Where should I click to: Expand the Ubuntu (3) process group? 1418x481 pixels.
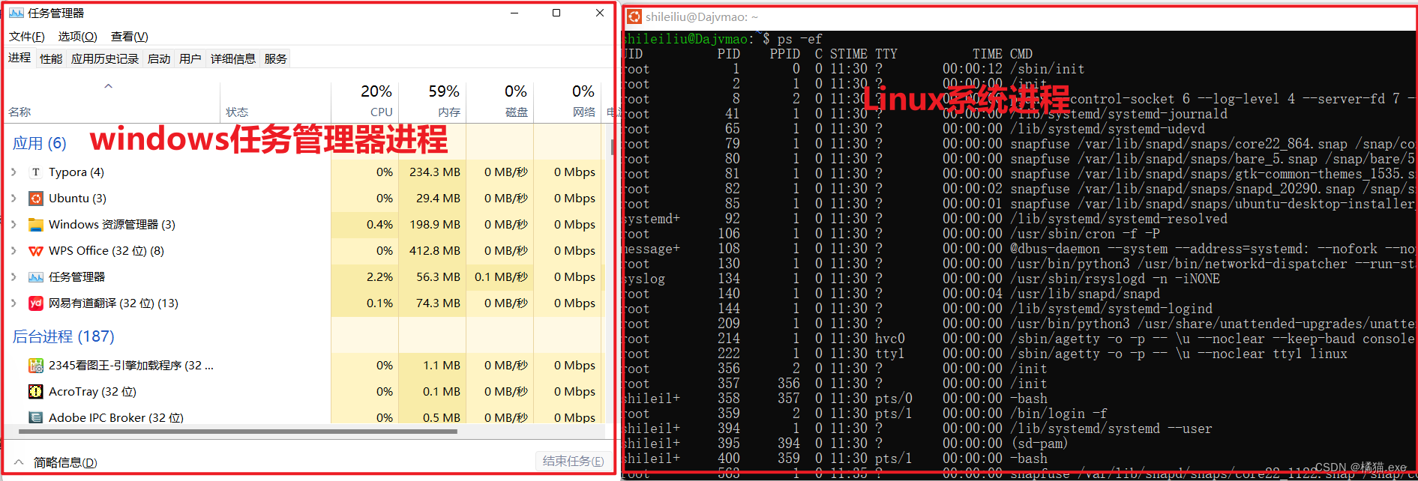click(13, 199)
